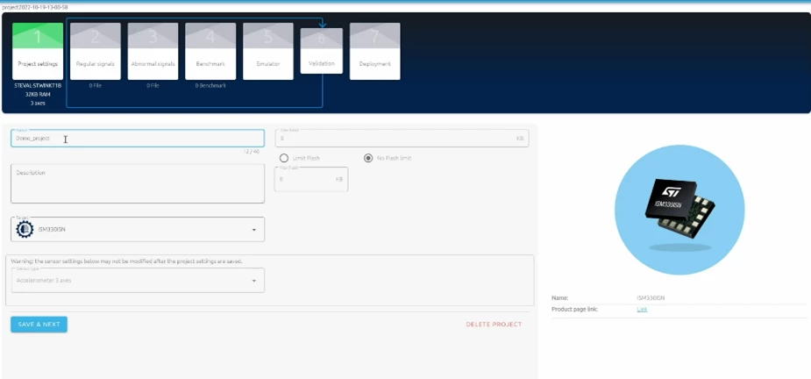Click the 3 axes label under step 1
The width and height of the screenshot is (811, 379).
[38, 103]
